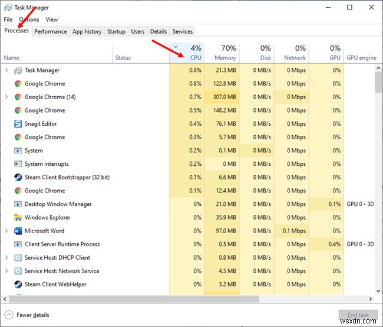Viewport: 383px width, 327px height.
Task: Open the View menu
Action: (x=51, y=19)
